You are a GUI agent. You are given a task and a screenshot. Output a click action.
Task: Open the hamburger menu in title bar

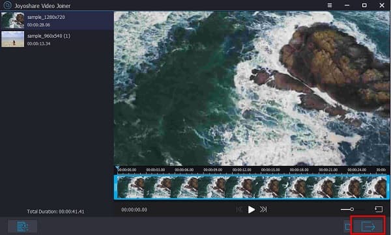tap(330, 5)
